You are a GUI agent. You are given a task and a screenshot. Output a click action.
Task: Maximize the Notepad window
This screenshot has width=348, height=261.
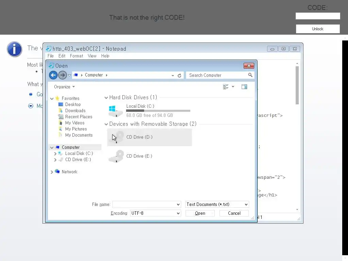coord(283,49)
